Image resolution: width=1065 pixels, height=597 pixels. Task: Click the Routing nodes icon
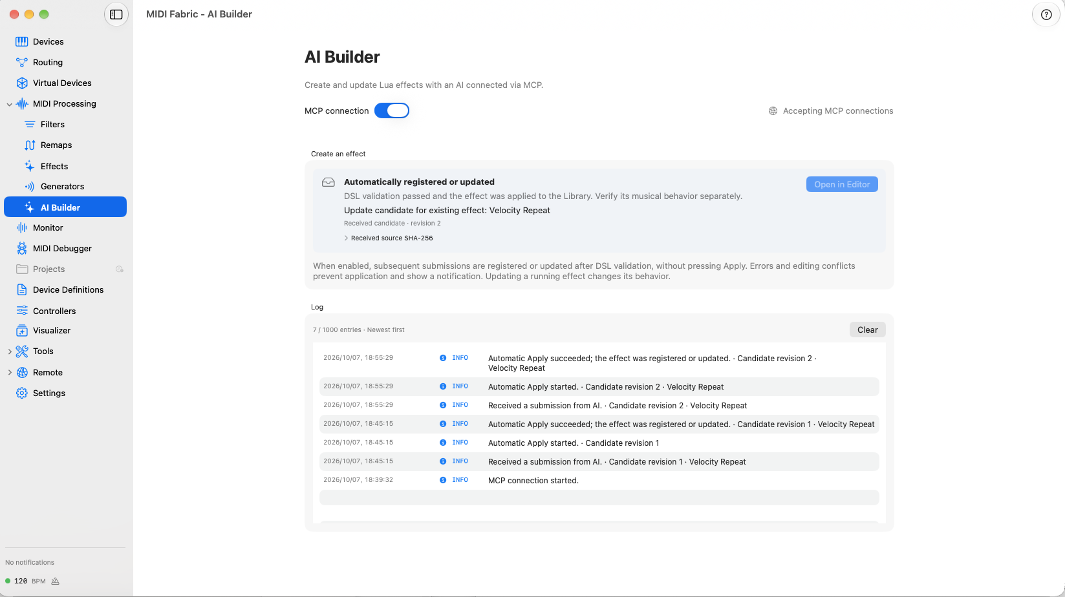[22, 62]
